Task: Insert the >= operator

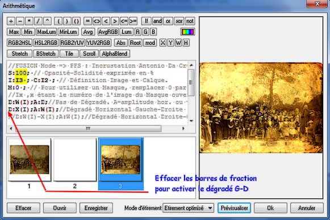Action: [x=133, y=21]
